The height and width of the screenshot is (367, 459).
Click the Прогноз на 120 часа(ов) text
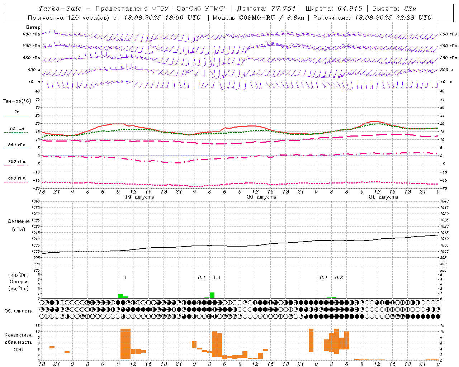[x=70, y=18]
